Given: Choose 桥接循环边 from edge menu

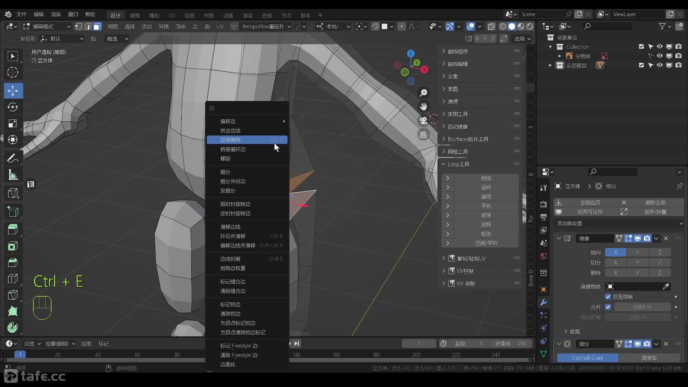Looking at the screenshot, I should 247,149.
